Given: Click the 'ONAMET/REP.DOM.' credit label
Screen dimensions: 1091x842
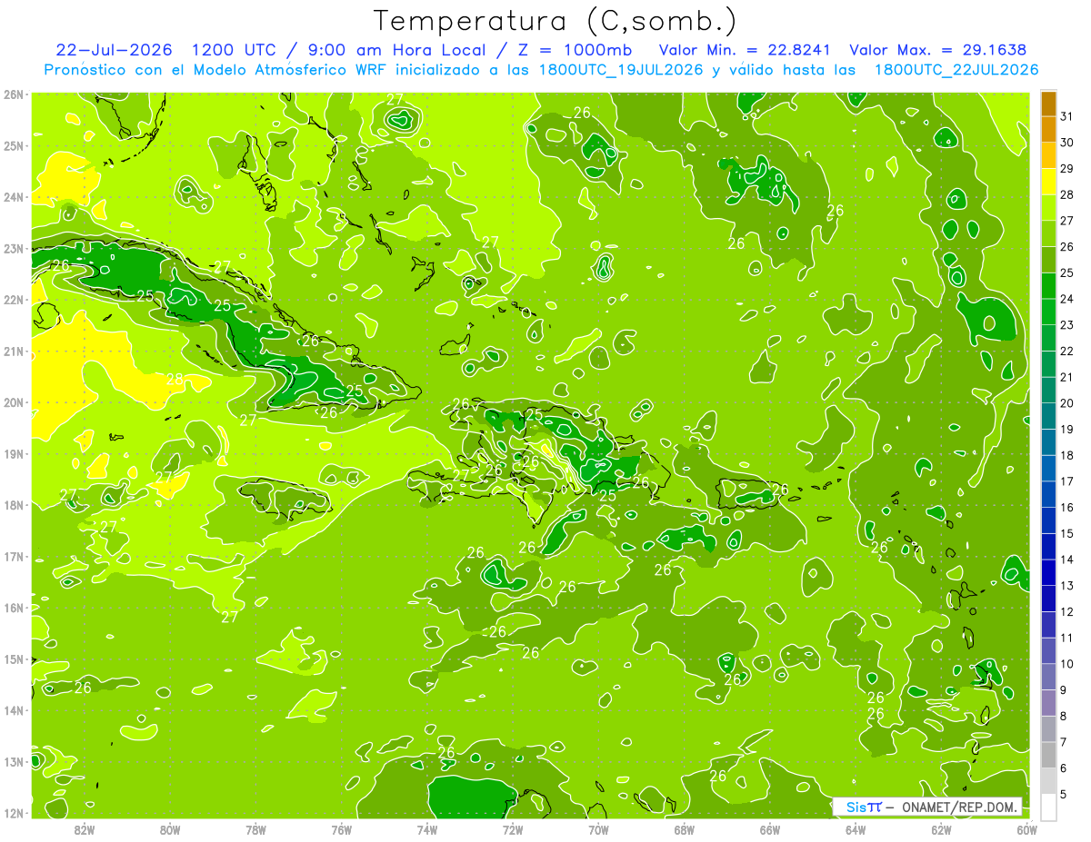Looking at the screenshot, I should tap(961, 807).
